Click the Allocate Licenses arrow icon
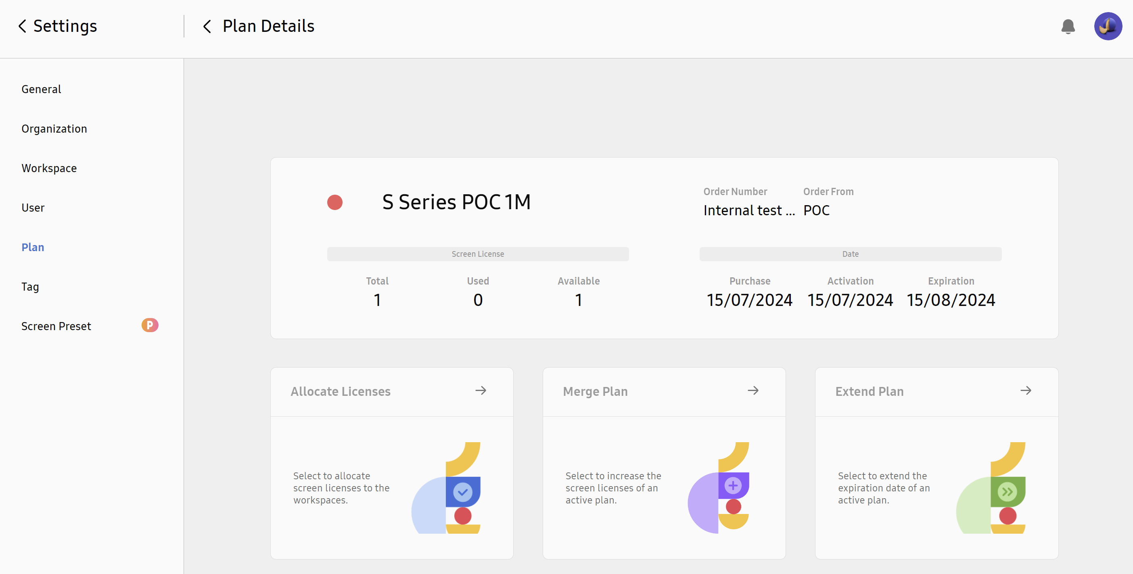Viewport: 1133px width, 574px height. pyautogui.click(x=481, y=390)
